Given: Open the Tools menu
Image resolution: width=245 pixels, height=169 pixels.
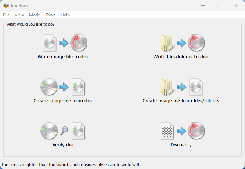Looking at the screenshot, I should coord(50,15).
